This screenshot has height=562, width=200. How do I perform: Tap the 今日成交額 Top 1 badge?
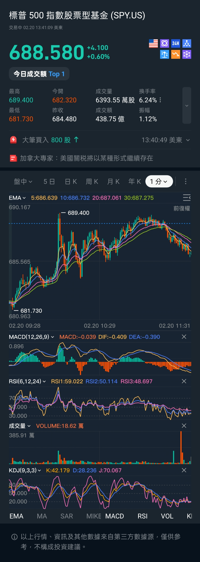coord(39,74)
